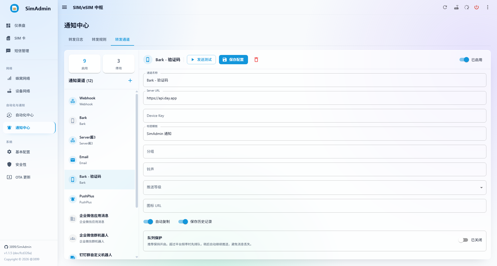
Task: Click the 基本配置 gear icon
Action: pyautogui.click(x=9, y=152)
